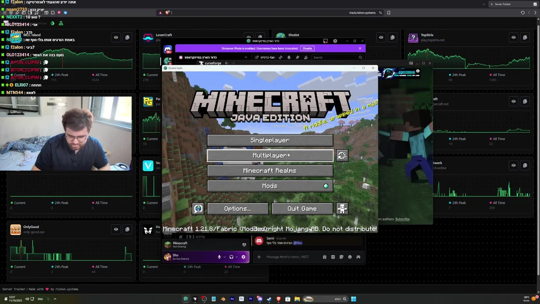The image size is (540, 304).
Task: Click the refresh icon beside Multiplayer button
Action: pyautogui.click(x=342, y=155)
